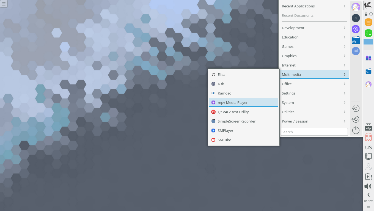Open the file manager favorite in menu sidebar
374x211 pixels.
tap(356, 40)
